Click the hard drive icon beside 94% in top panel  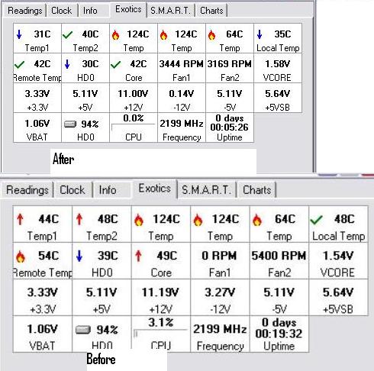(70, 124)
